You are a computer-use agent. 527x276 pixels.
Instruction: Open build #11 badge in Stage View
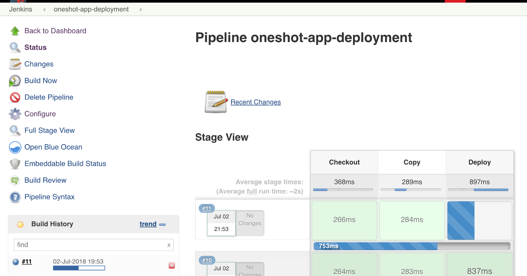click(x=207, y=208)
